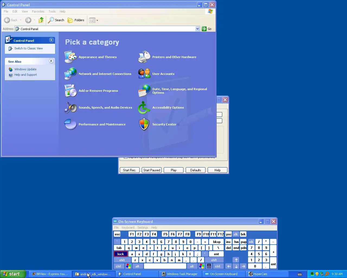
Task: Toggle the Folders toolbar button
Action: (x=76, y=20)
